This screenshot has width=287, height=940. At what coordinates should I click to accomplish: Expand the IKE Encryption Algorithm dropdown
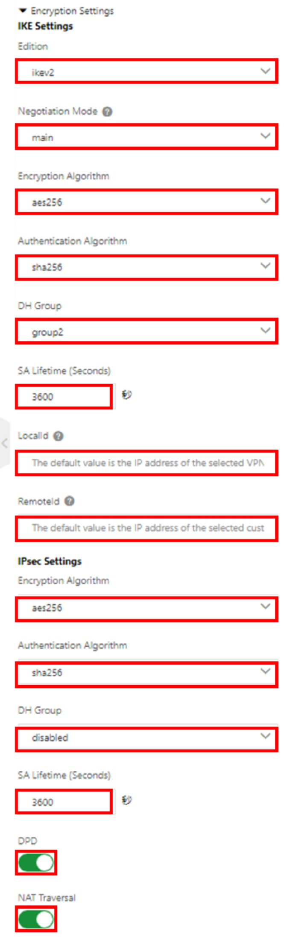click(146, 202)
